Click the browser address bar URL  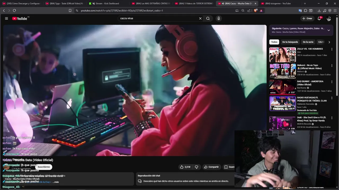pos(122,11)
